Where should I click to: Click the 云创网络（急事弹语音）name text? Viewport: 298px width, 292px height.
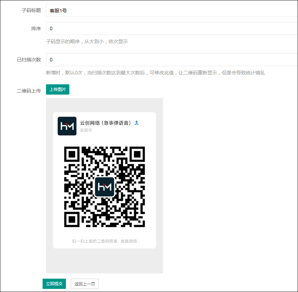106,123
